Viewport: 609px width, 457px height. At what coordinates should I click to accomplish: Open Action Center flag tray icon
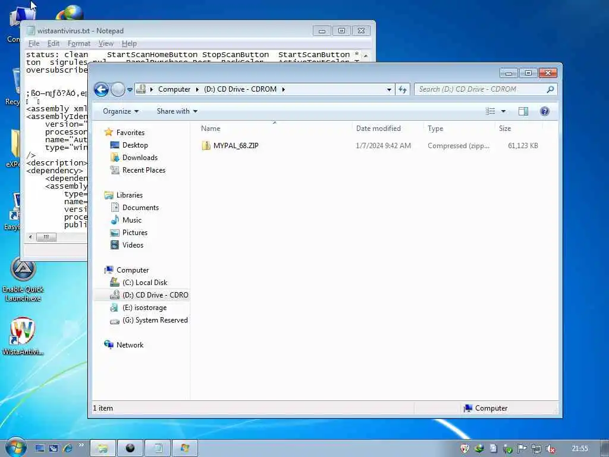coord(522,449)
